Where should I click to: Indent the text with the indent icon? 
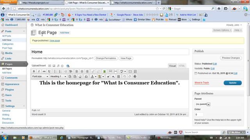(71, 72)
